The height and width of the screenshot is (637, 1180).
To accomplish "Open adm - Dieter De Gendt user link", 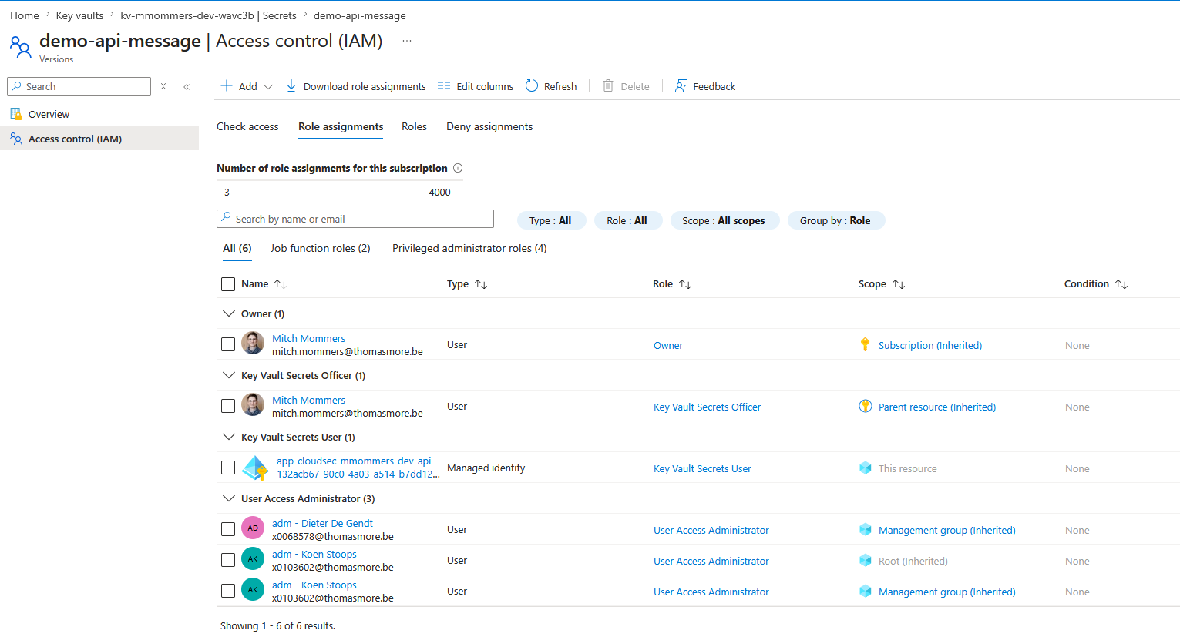I will point(322,523).
